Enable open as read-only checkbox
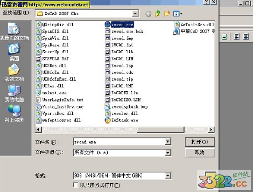 [x=75, y=185]
